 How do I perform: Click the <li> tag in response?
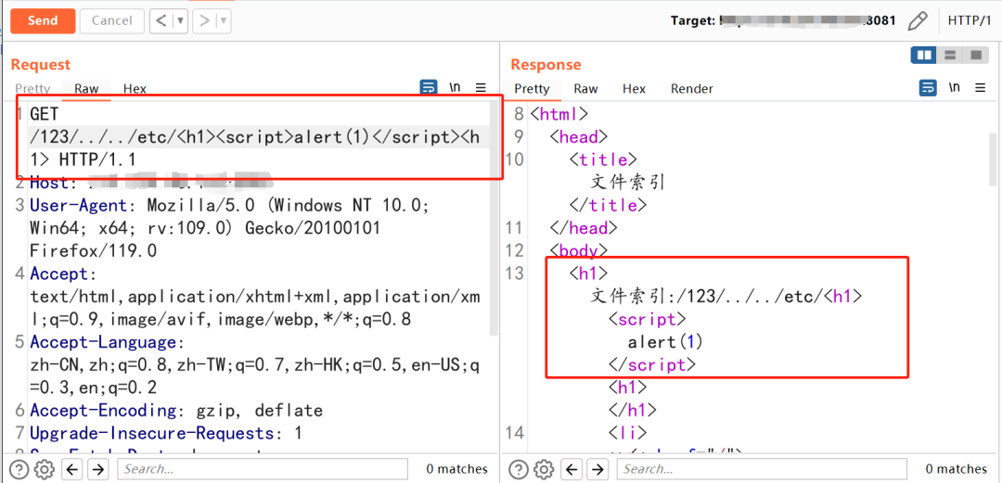(x=627, y=433)
